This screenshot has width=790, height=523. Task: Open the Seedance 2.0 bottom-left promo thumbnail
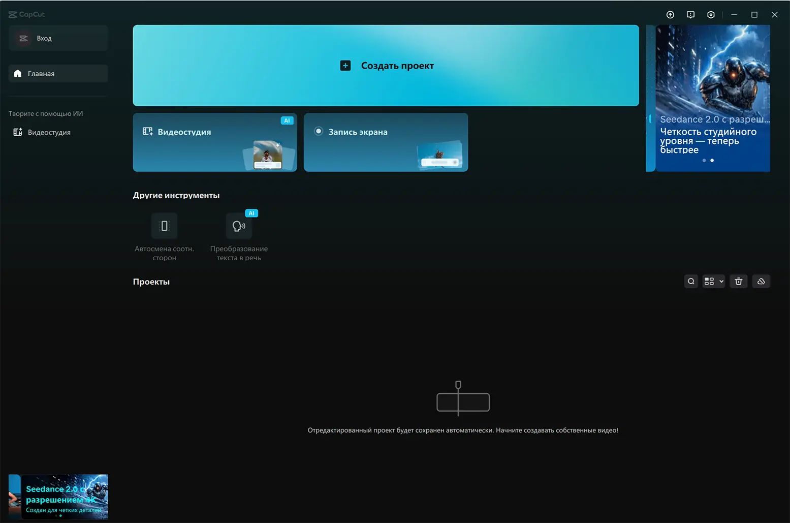58,497
